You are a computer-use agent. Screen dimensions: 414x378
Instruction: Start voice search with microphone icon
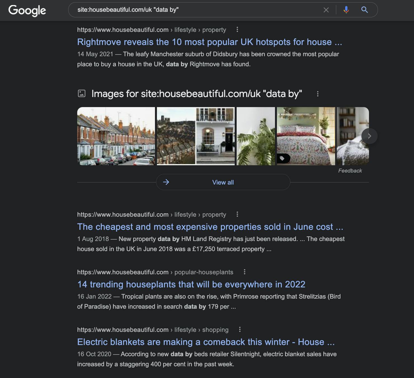346,10
